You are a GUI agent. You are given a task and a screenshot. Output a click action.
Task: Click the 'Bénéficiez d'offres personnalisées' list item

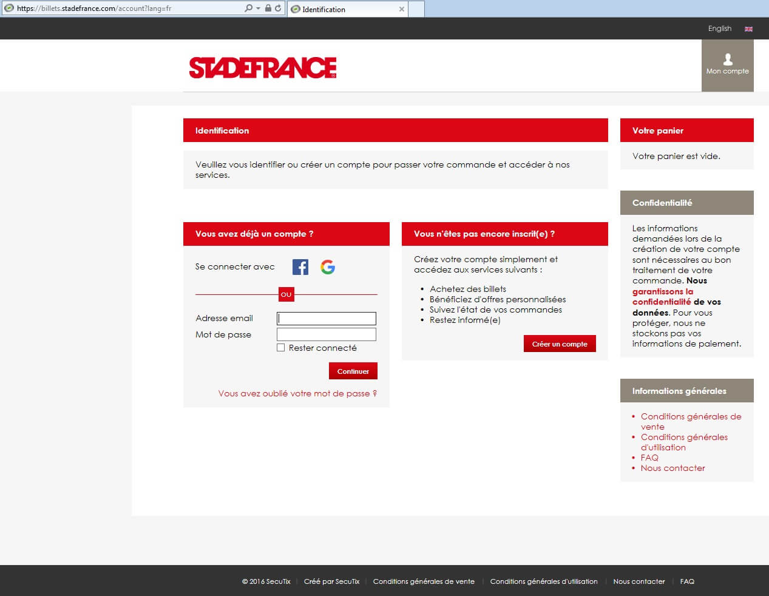(498, 299)
